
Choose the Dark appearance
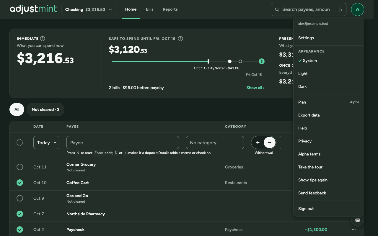[x=329, y=86]
